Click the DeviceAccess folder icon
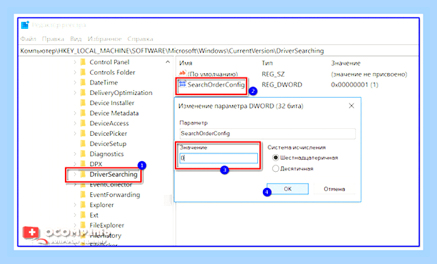437x264 pixels. (x=82, y=123)
